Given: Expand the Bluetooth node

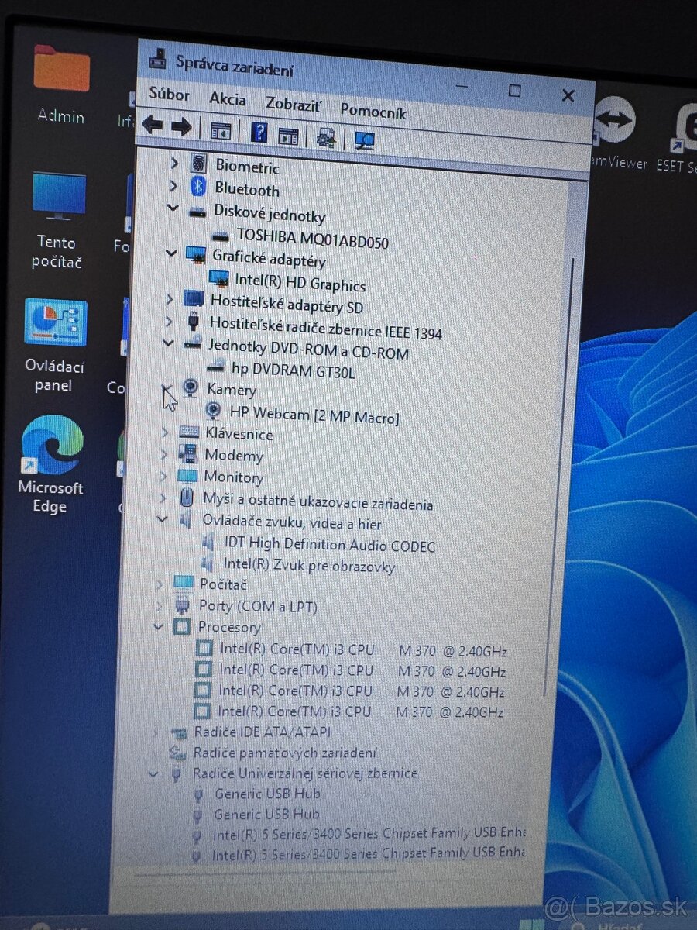Looking at the screenshot, I should click(173, 185).
